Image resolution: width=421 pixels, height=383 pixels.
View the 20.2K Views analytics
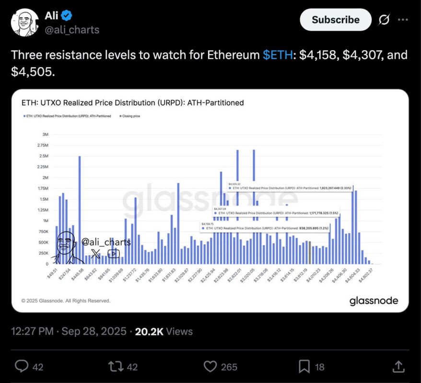(x=163, y=331)
